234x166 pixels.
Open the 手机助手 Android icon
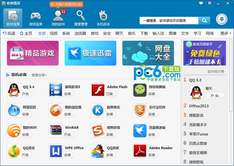coord(103,18)
